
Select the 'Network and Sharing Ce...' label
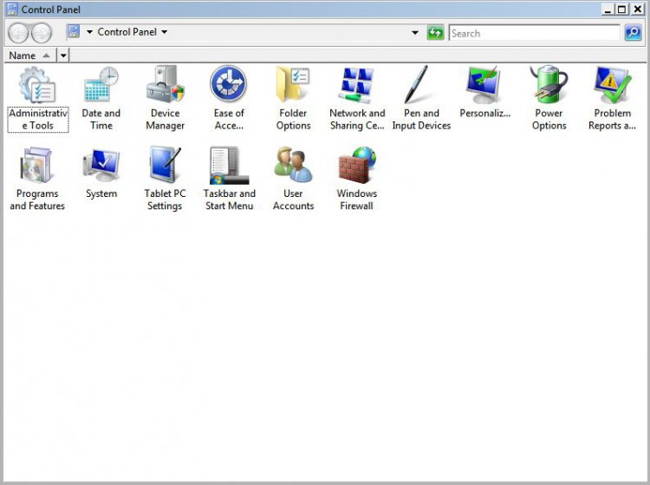click(357, 120)
